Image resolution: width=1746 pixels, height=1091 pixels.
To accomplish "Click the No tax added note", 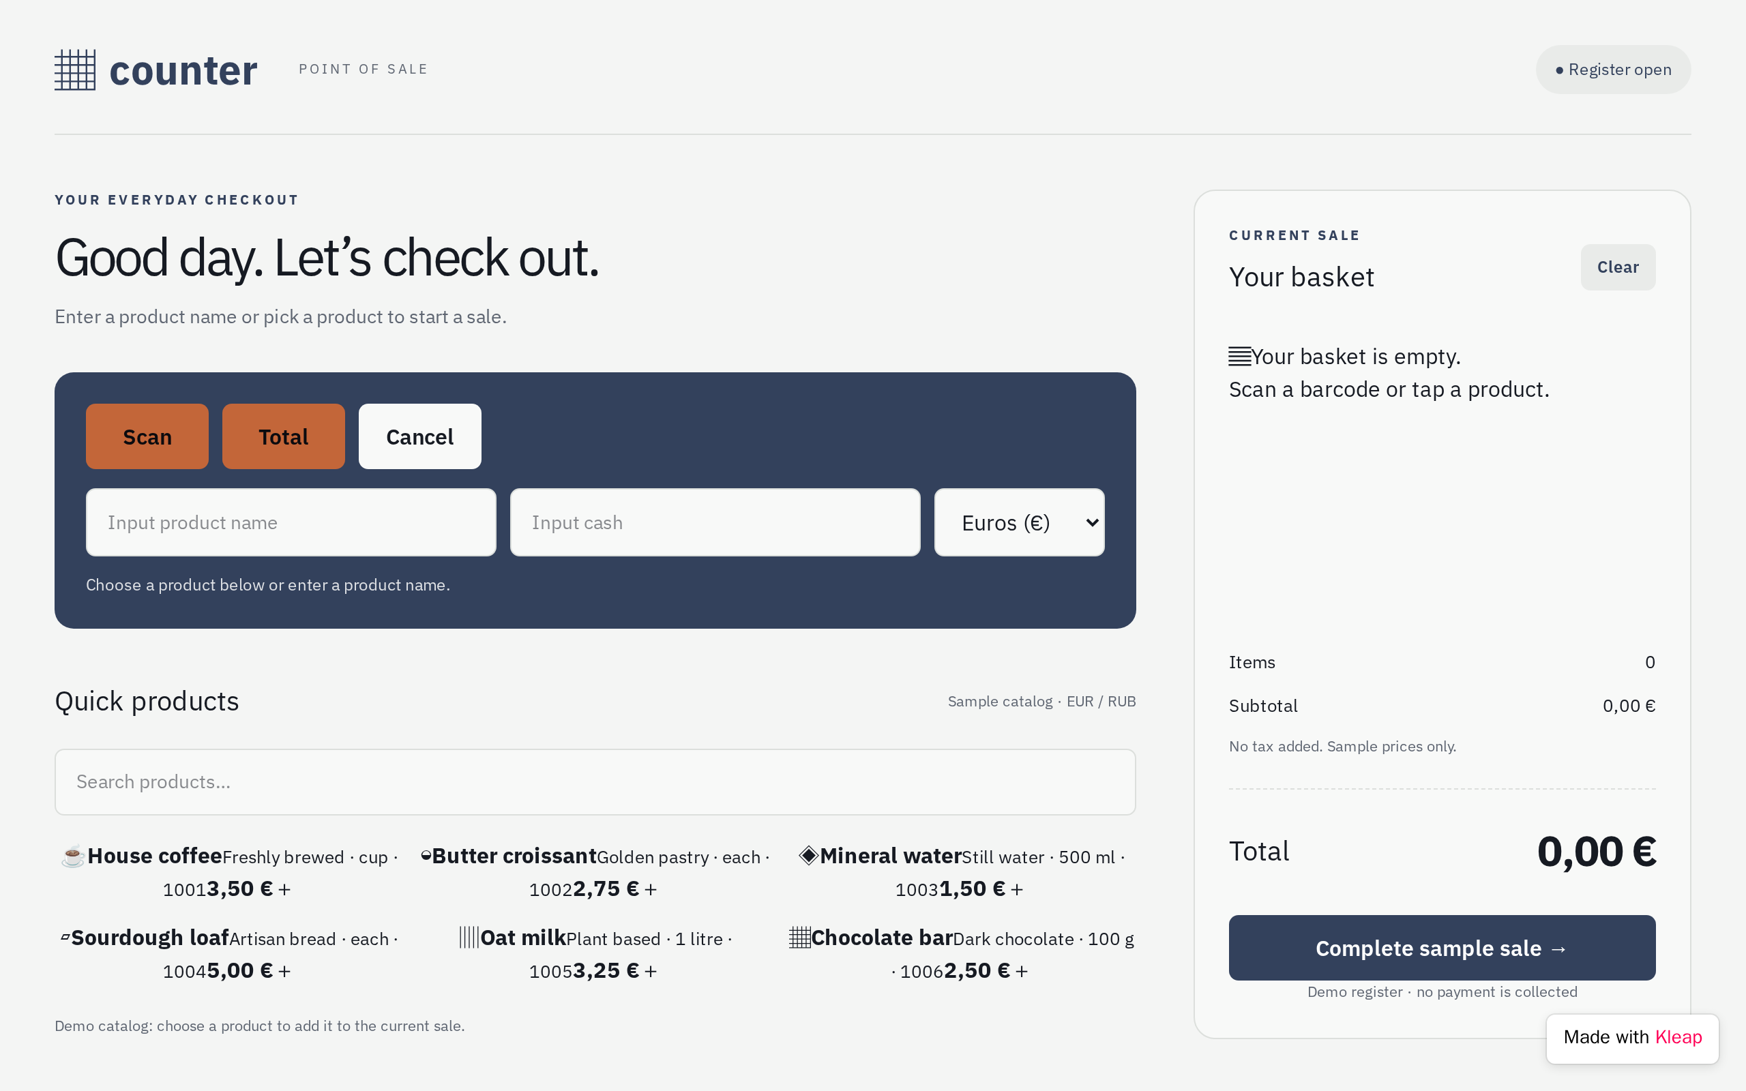I will pyautogui.click(x=1342, y=746).
